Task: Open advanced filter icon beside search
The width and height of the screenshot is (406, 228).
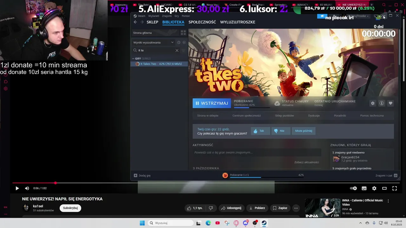Action: (183, 50)
